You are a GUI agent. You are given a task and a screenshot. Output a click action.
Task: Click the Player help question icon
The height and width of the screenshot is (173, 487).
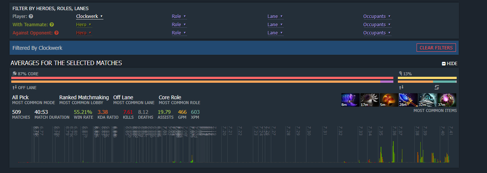31,16
